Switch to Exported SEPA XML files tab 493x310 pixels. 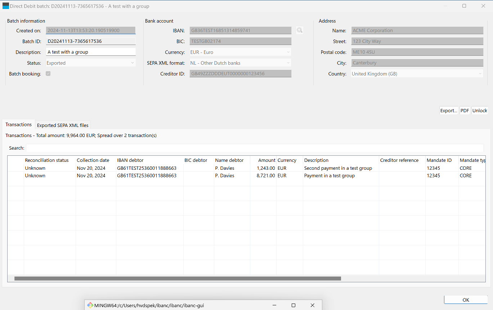point(63,125)
